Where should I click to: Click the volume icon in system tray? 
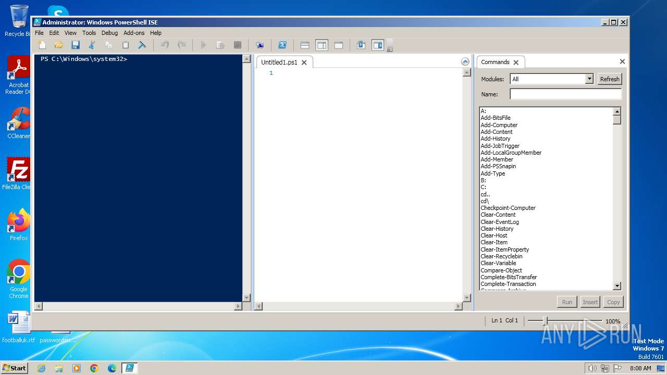592,368
